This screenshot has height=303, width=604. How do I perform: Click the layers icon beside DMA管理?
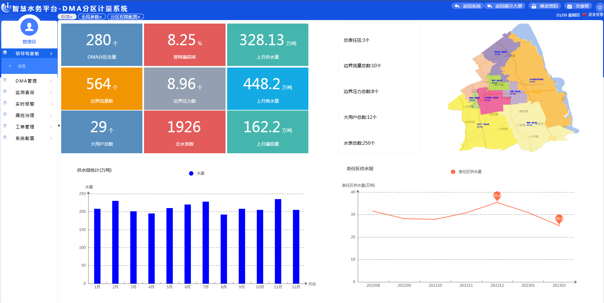coord(5,80)
